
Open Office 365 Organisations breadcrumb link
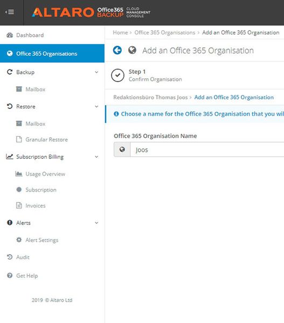(165, 32)
